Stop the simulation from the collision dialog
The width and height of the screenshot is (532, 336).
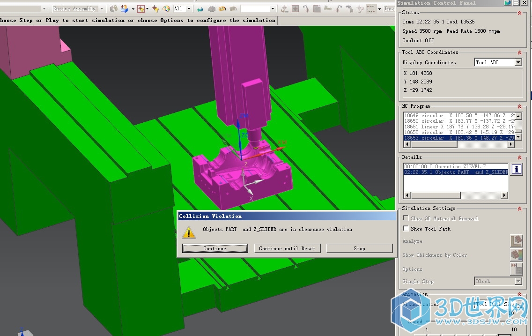point(359,248)
